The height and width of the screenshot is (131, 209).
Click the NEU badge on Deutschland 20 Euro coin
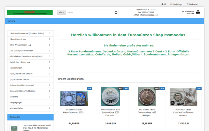pyautogui.click(x=121, y=88)
